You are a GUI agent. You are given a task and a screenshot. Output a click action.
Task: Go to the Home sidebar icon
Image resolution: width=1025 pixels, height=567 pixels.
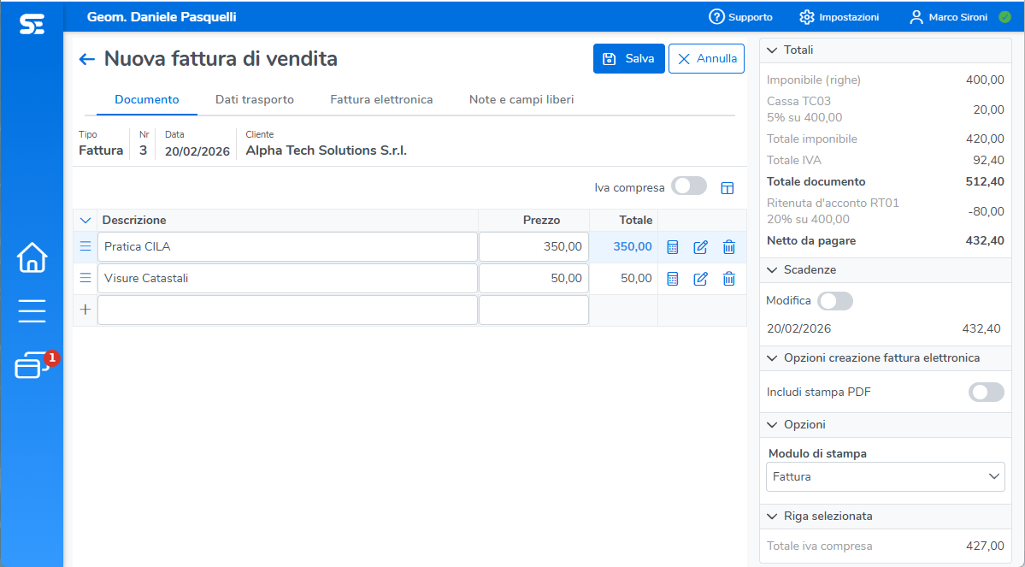click(32, 257)
